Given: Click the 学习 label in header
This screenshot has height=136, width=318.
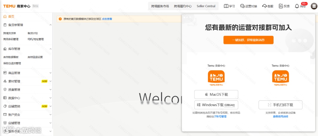Looking at the screenshot, I should [232, 6].
